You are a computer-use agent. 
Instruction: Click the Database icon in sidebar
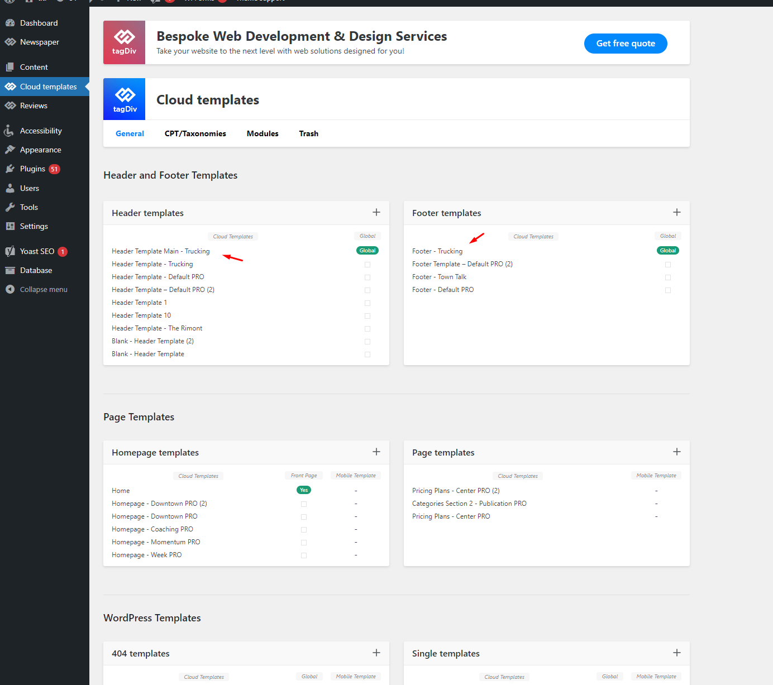[x=10, y=270]
